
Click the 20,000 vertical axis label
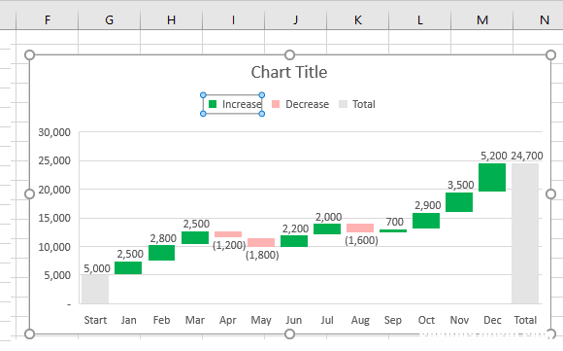pyautogui.click(x=54, y=190)
